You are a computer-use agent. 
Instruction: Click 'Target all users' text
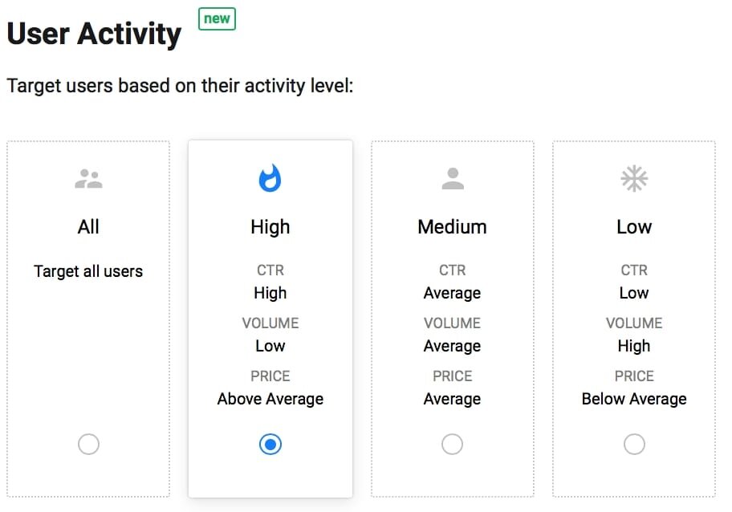pos(88,271)
